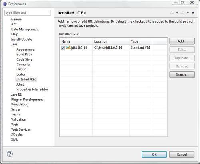The height and width of the screenshot is (164, 200).
Task: Confirm with the OK button
Action: [x=154, y=154]
